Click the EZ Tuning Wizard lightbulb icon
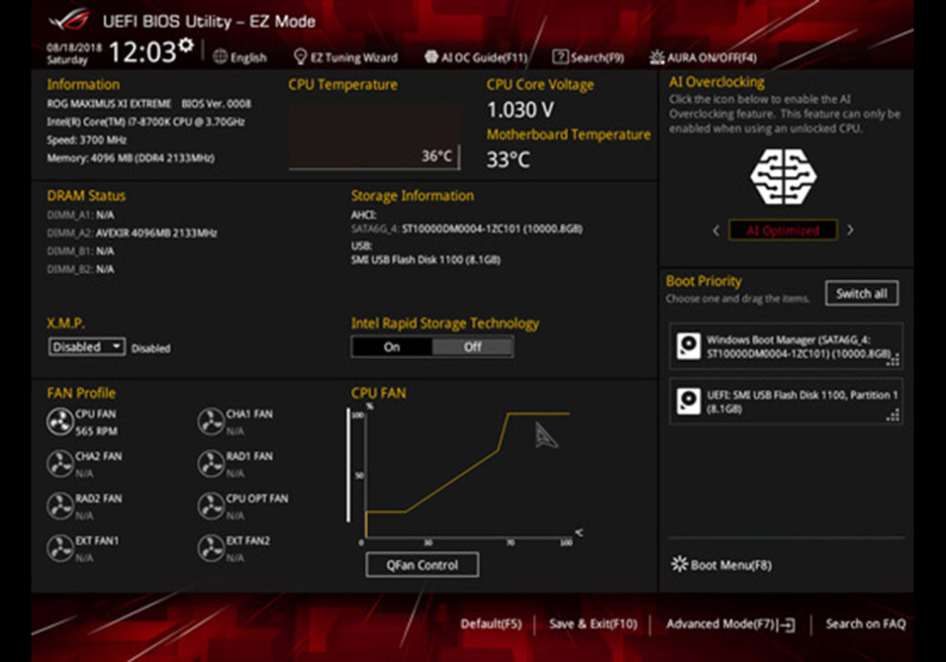The width and height of the screenshot is (946, 662). click(300, 56)
